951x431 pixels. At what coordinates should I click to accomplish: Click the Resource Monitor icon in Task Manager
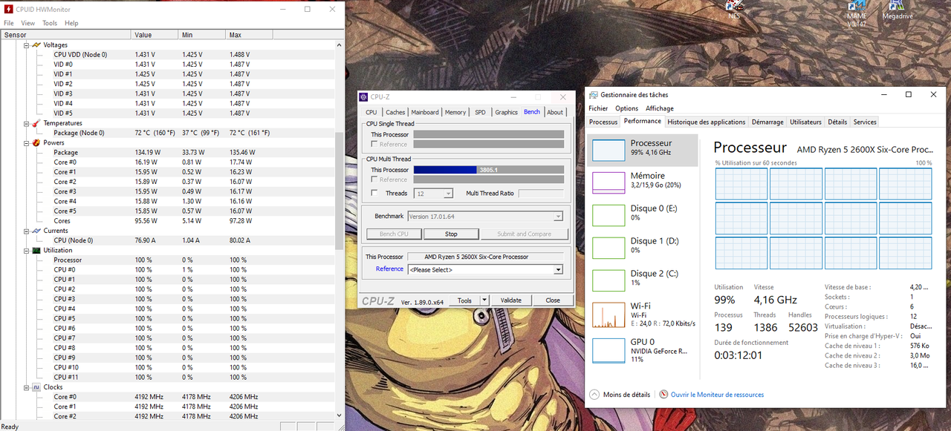663,395
